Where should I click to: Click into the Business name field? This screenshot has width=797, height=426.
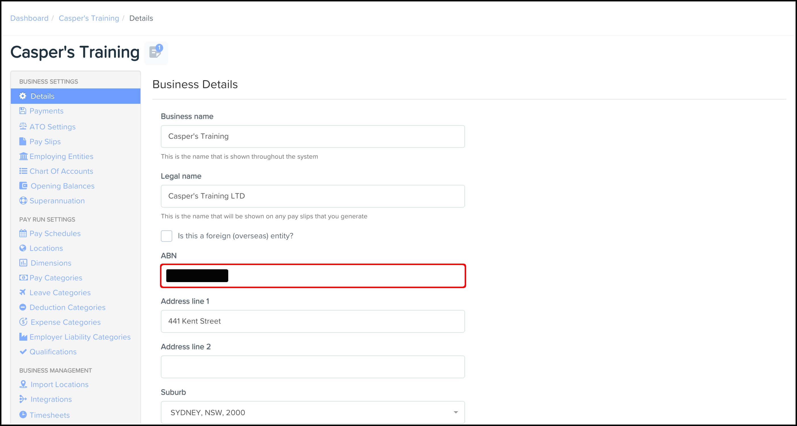pos(312,137)
